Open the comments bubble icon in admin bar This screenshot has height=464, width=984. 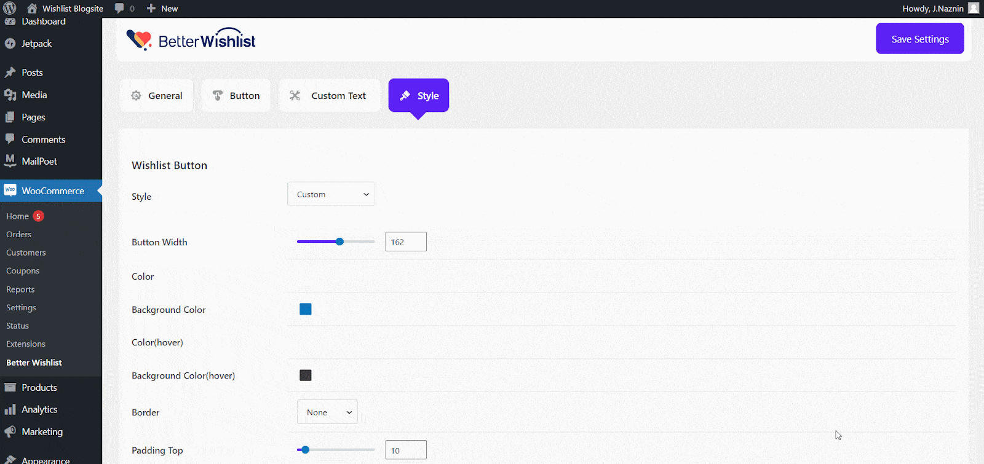(x=119, y=9)
